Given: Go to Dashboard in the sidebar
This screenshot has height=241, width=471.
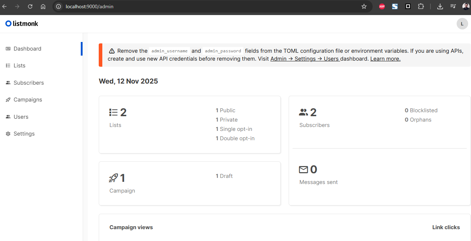Looking at the screenshot, I should (x=27, y=49).
